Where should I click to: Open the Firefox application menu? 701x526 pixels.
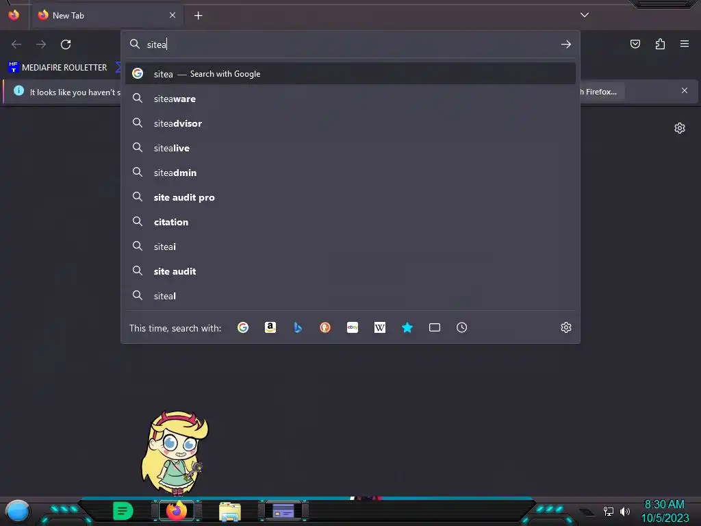[685, 44]
